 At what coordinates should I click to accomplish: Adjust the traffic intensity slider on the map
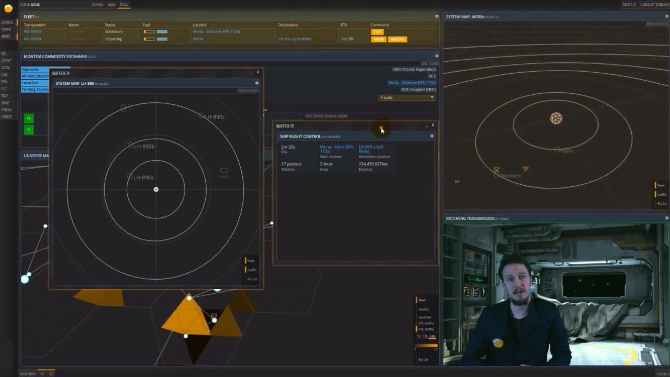click(426, 345)
